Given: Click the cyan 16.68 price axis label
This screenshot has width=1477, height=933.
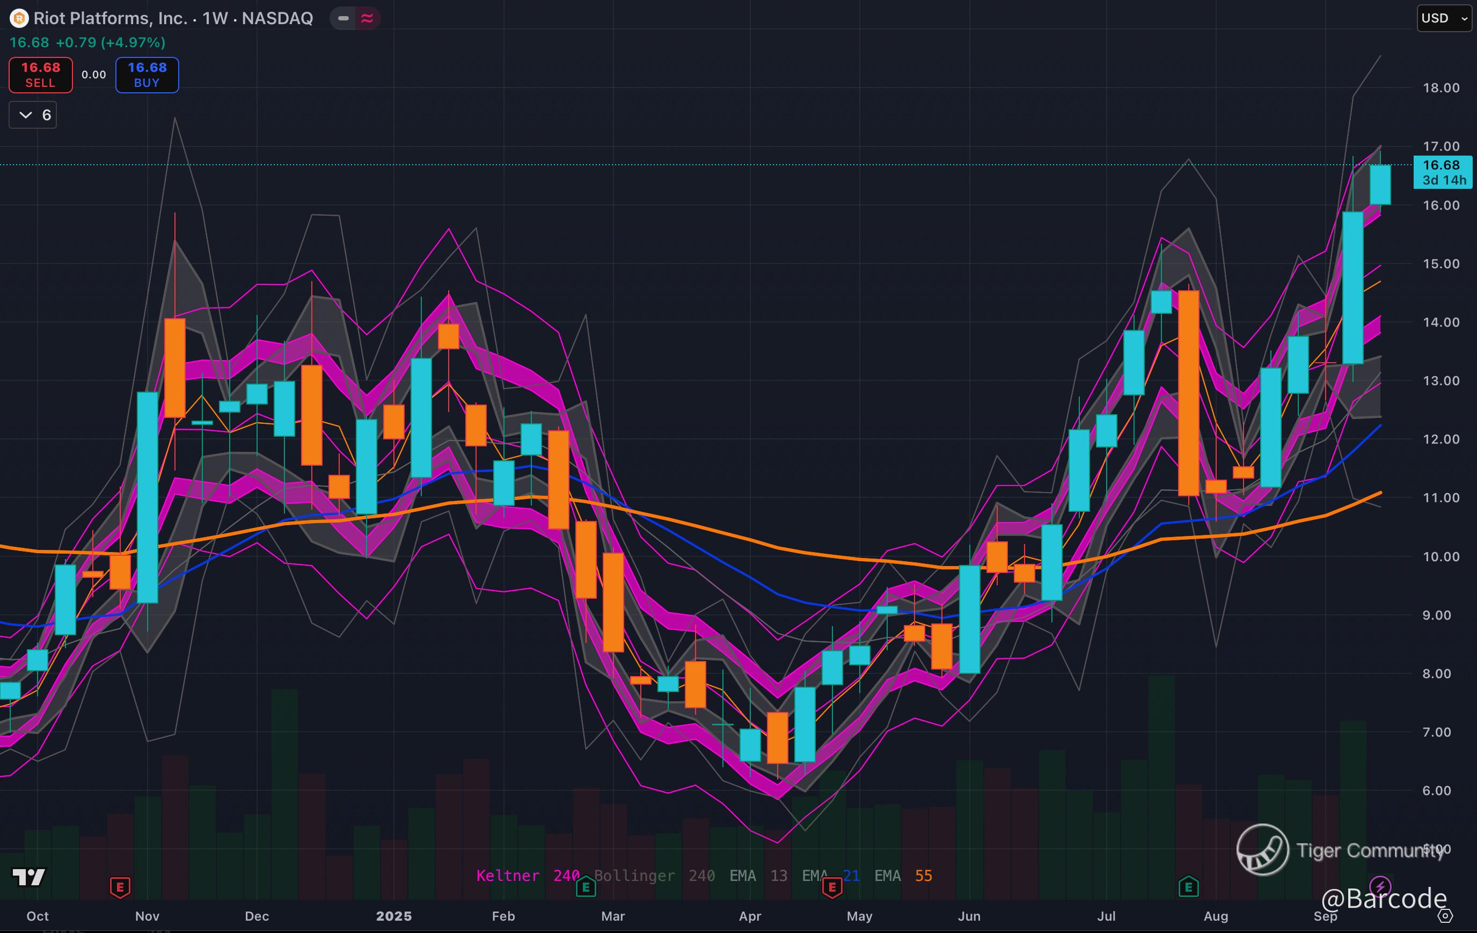Looking at the screenshot, I should (x=1442, y=172).
